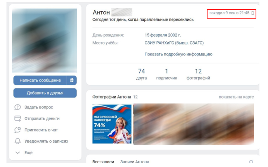This screenshot has width=268, height=167.
Task: Open Задать вопрос menu item
Action: click(x=39, y=107)
